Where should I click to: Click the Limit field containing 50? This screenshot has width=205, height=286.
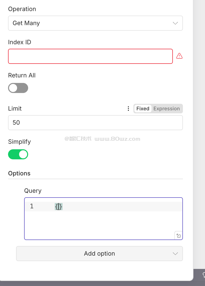click(95, 123)
